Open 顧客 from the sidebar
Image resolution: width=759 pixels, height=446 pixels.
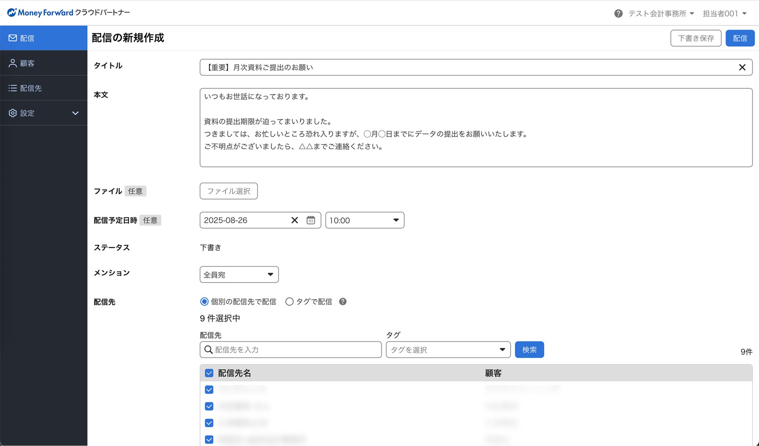click(x=27, y=63)
